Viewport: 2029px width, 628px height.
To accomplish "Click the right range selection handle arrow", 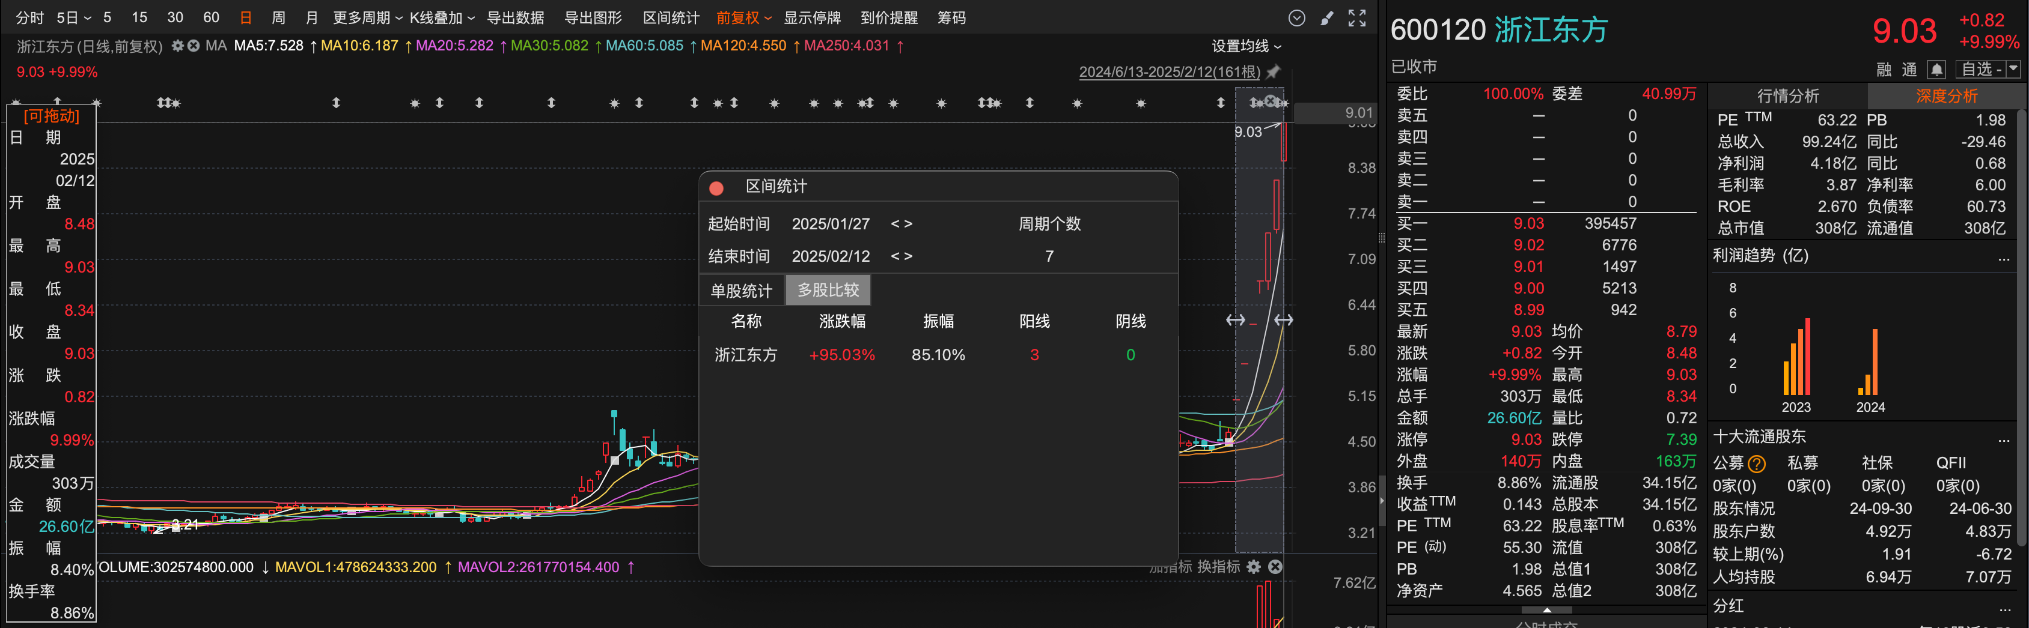I will [x=1284, y=319].
